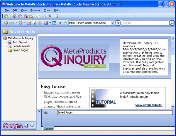176x136 pixels.
Task: Open the File menu
Action: [x=7, y=10]
